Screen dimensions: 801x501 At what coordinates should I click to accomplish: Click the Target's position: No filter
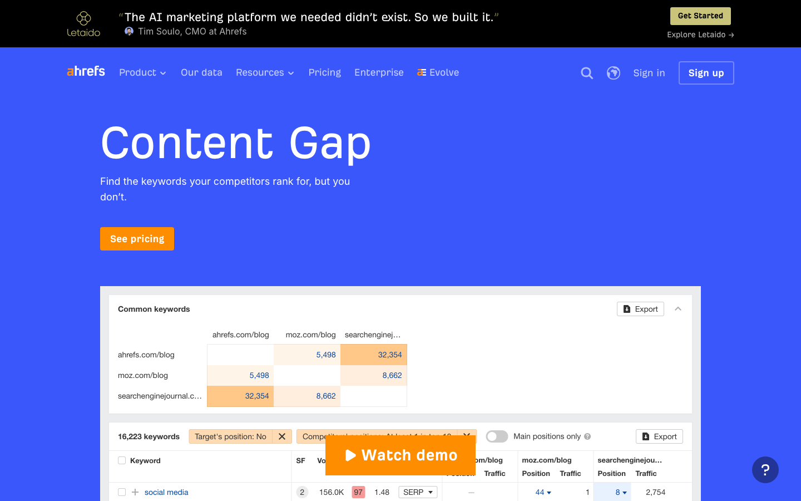[x=230, y=436]
